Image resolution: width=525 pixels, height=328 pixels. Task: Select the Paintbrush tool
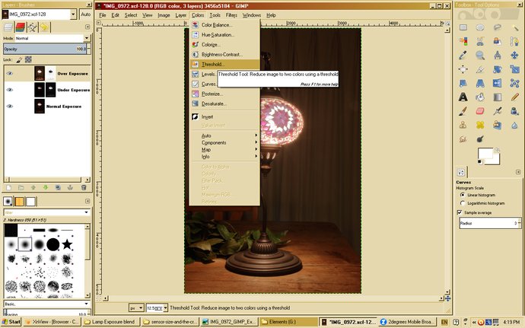point(463,111)
